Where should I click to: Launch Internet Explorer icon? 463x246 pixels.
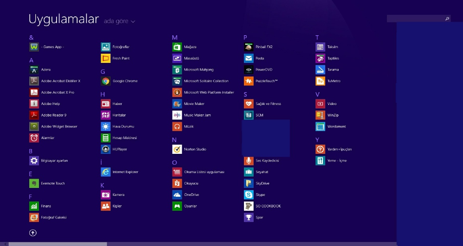click(106, 172)
